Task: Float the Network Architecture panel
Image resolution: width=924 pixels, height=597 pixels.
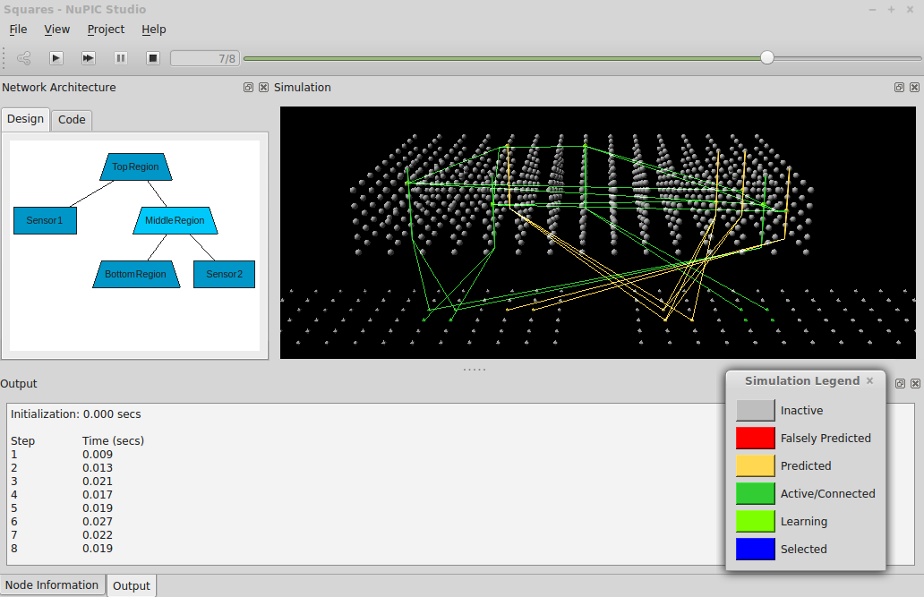Action: point(248,88)
